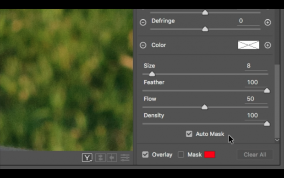This screenshot has width=284, height=178.
Task: Change the red mask overlay color
Action: tap(209, 155)
